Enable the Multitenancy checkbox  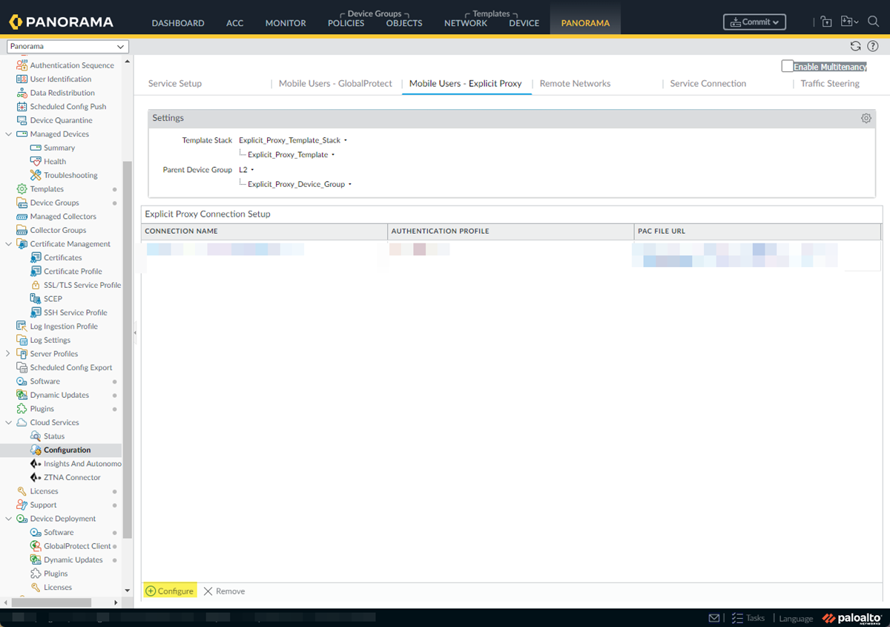788,67
